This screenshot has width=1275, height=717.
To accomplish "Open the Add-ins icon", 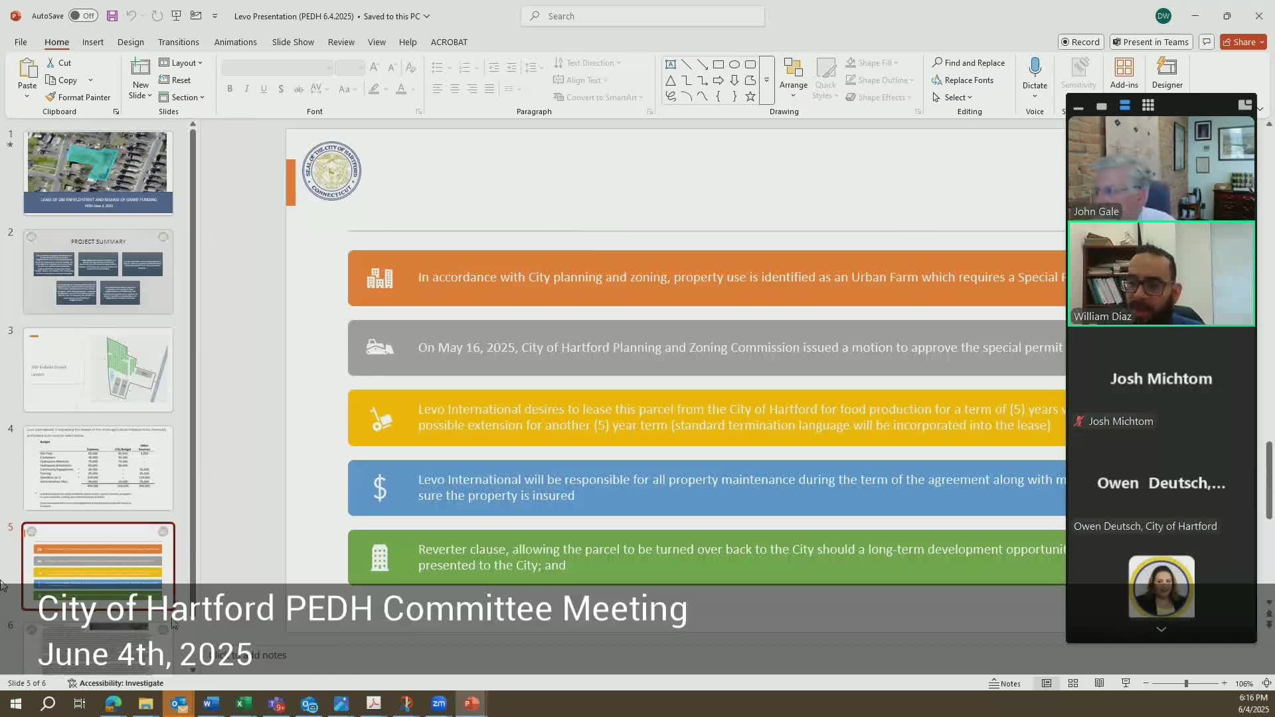I will click(x=1124, y=68).
